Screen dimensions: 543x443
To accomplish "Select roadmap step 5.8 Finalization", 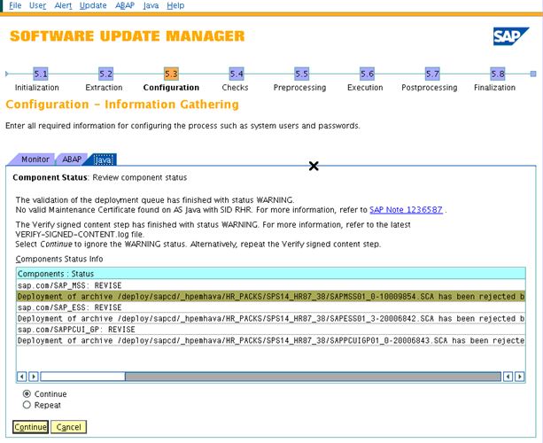I will tap(498, 74).
